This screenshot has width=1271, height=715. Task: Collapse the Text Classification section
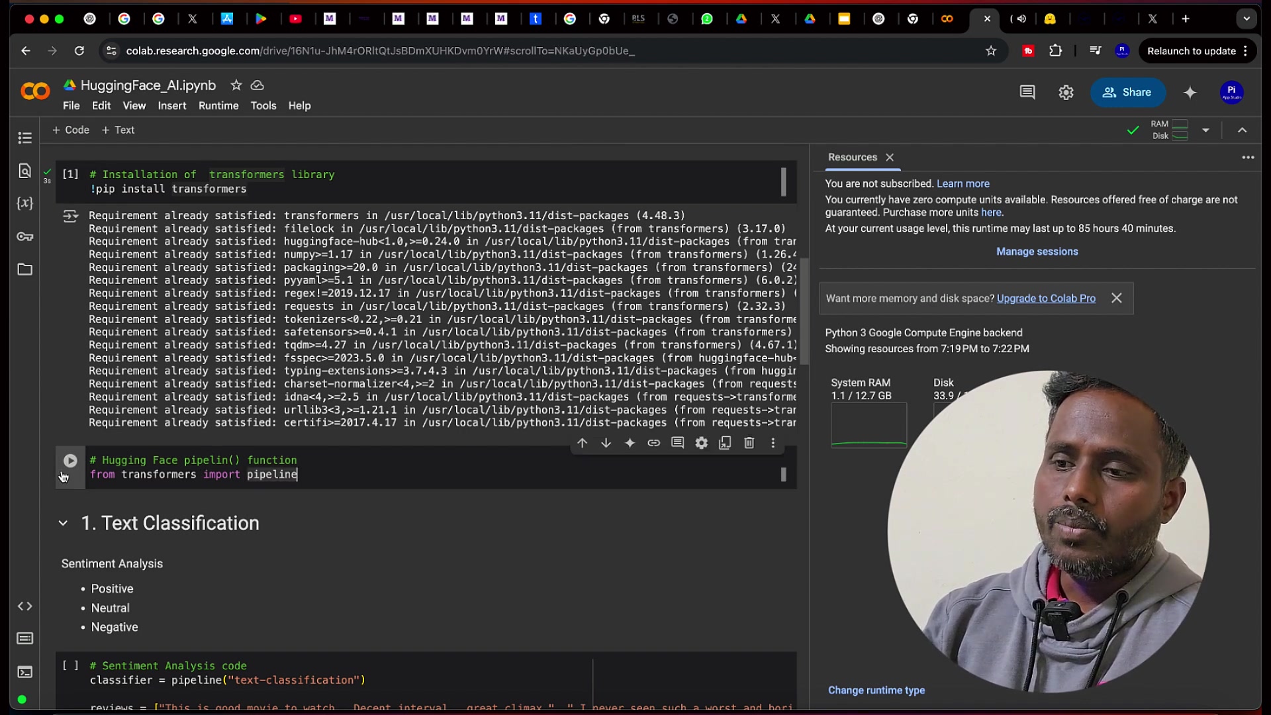point(63,523)
